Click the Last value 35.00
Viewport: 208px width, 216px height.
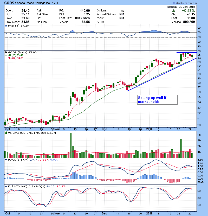coord(191,18)
